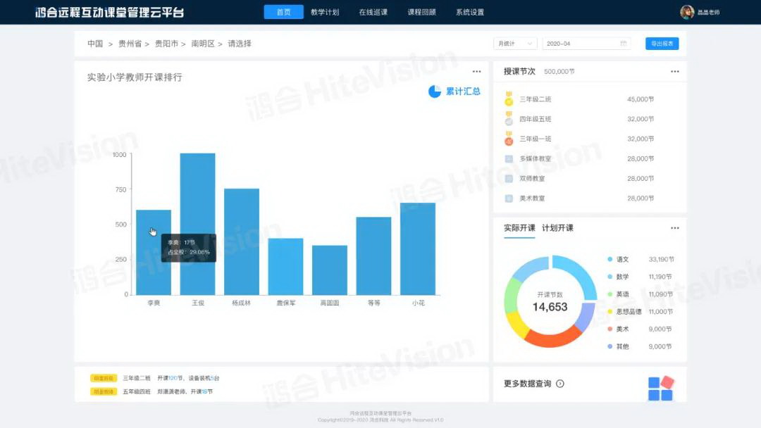Image resolution: width=761 pixels, height=428 pixels.
Task: Expand the 请选择 breadcrumb selector
Action: (x=240, y=44)
